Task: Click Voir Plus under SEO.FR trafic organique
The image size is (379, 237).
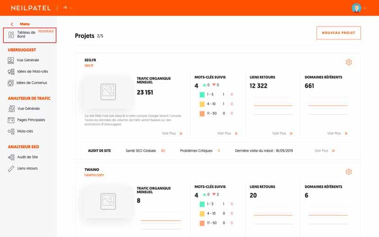Action: (x=172, y=133)
